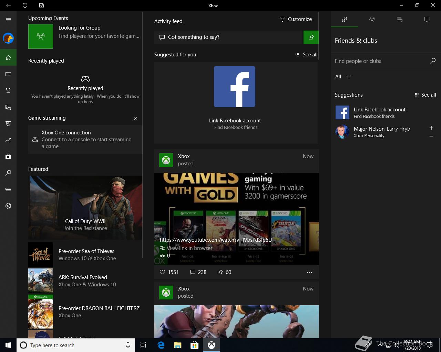Click the Windows Start button
Viewport: 441px width, 352px height.
[x=8, y=345]
